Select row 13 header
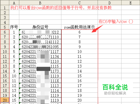 tap(5, 66)
